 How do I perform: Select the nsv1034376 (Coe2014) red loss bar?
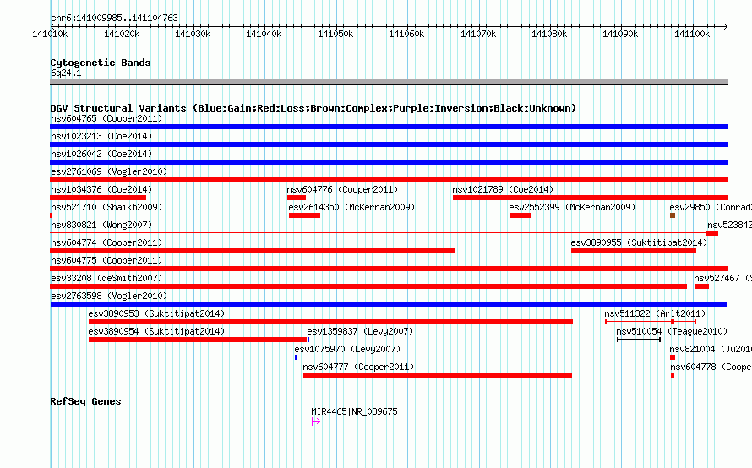(x=98, y=198)
